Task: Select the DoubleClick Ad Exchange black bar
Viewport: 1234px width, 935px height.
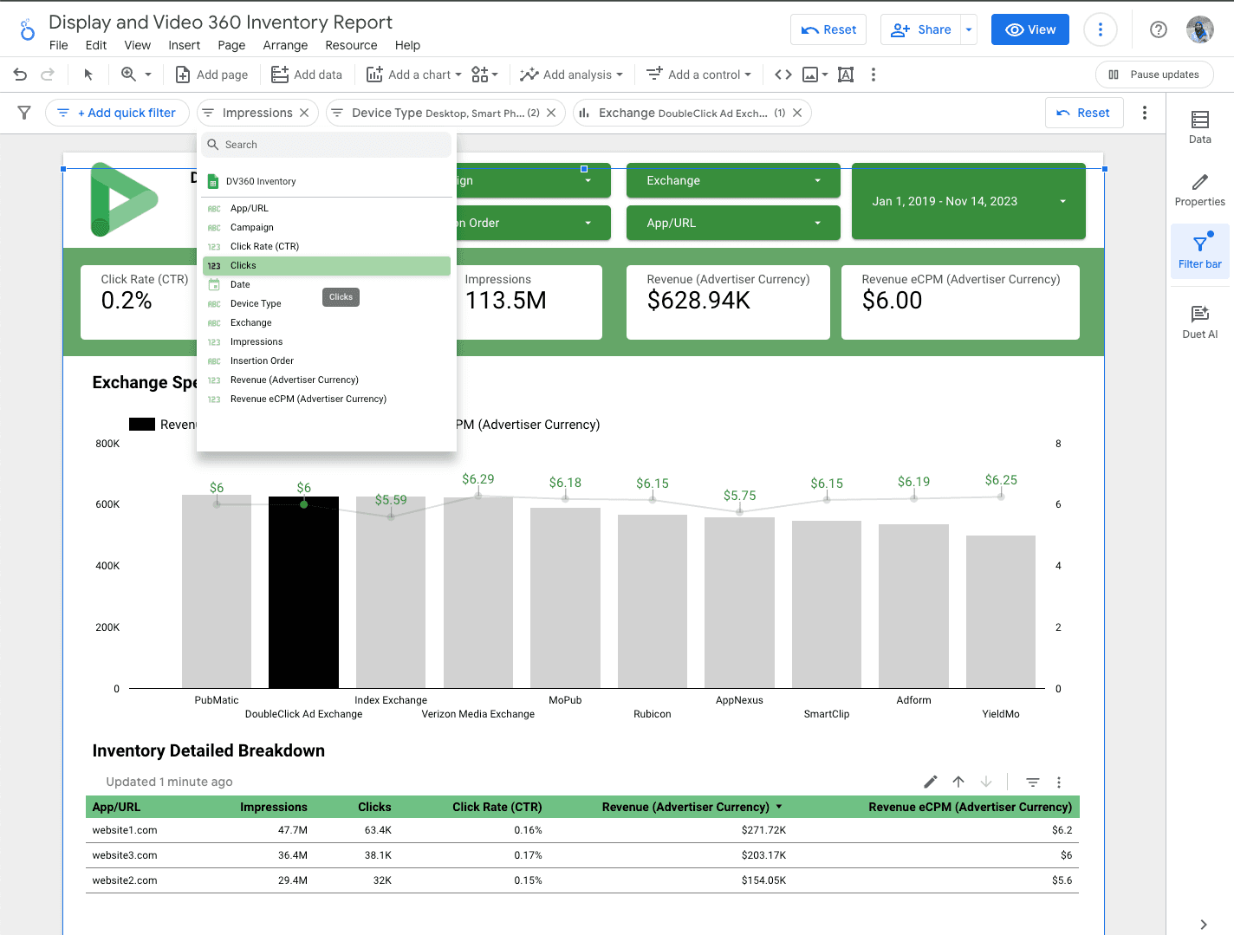Action: pyautogui.click(x=303, y=592)
